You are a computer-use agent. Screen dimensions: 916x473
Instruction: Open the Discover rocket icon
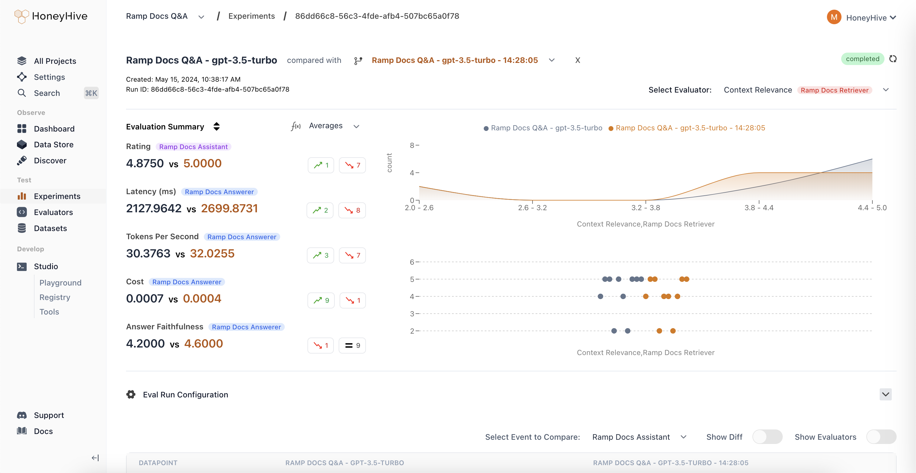pos(22,161)
